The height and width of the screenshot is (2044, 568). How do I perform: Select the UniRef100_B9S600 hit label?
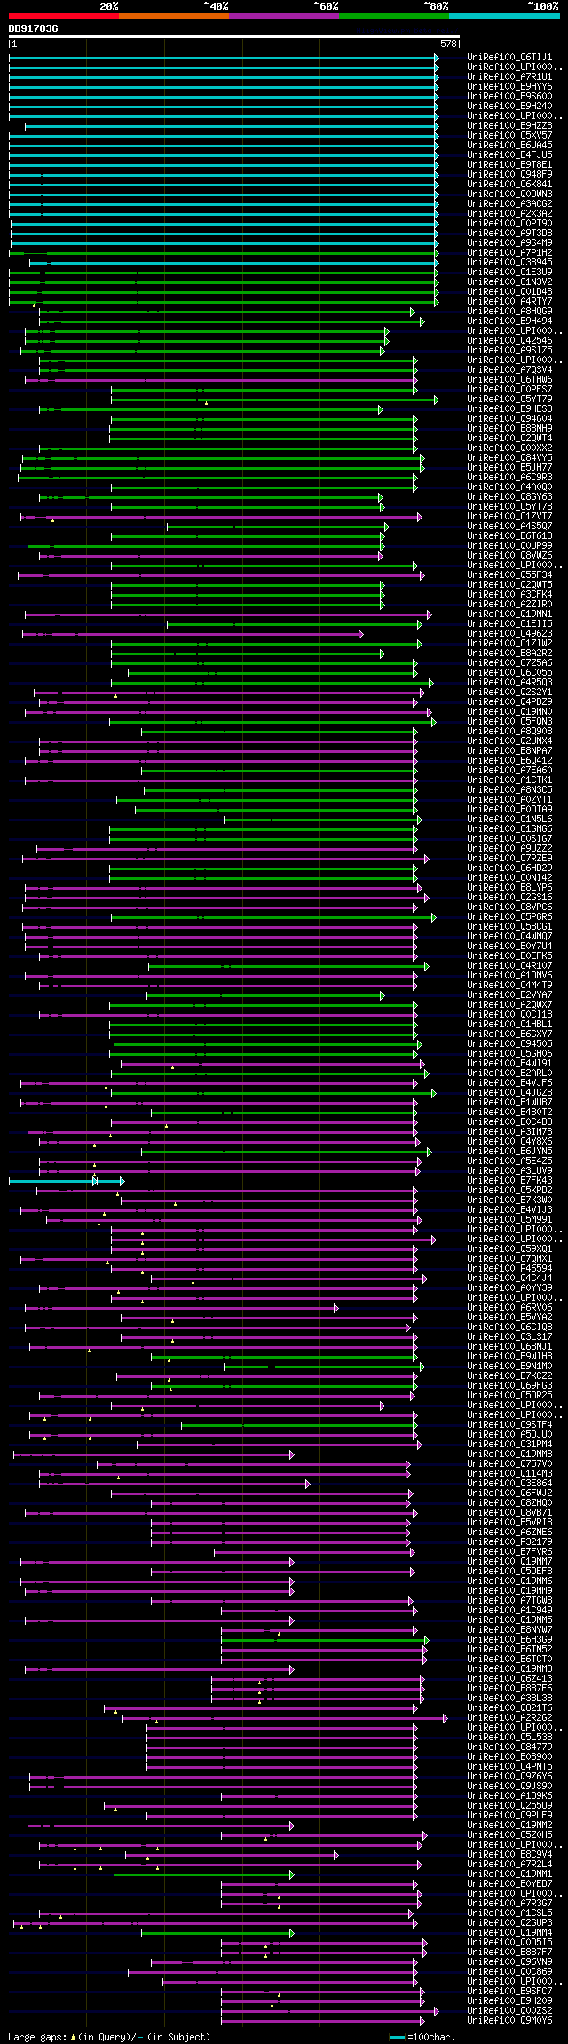tap(509, 97)
